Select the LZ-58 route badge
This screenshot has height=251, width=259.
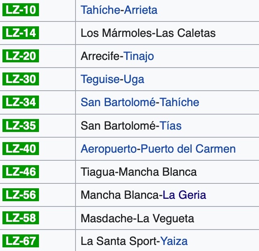point(21,219)
